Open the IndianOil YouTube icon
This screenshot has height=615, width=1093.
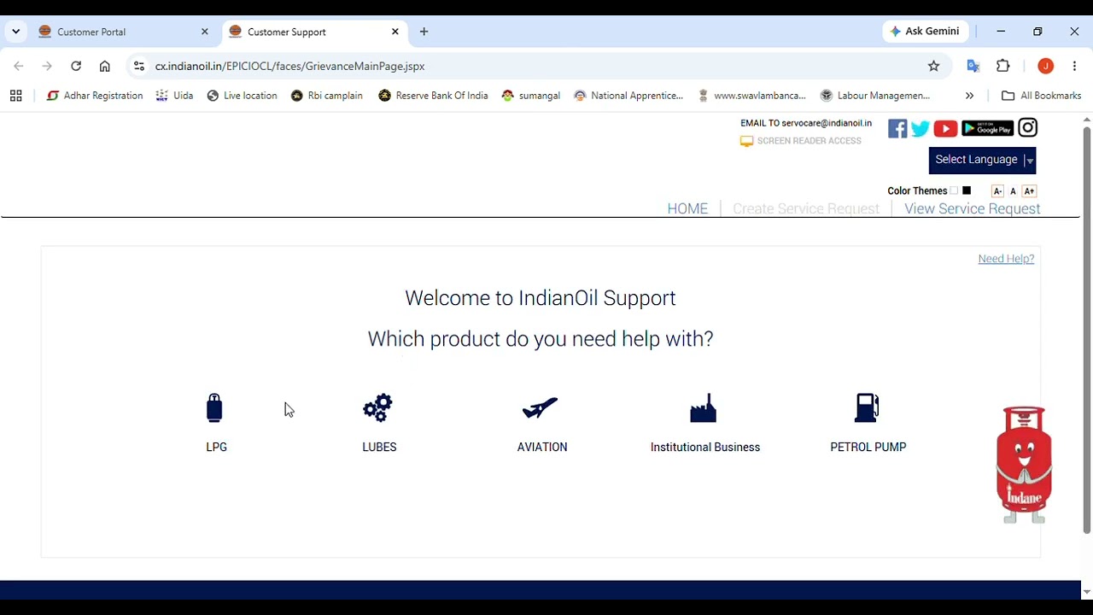945,129
